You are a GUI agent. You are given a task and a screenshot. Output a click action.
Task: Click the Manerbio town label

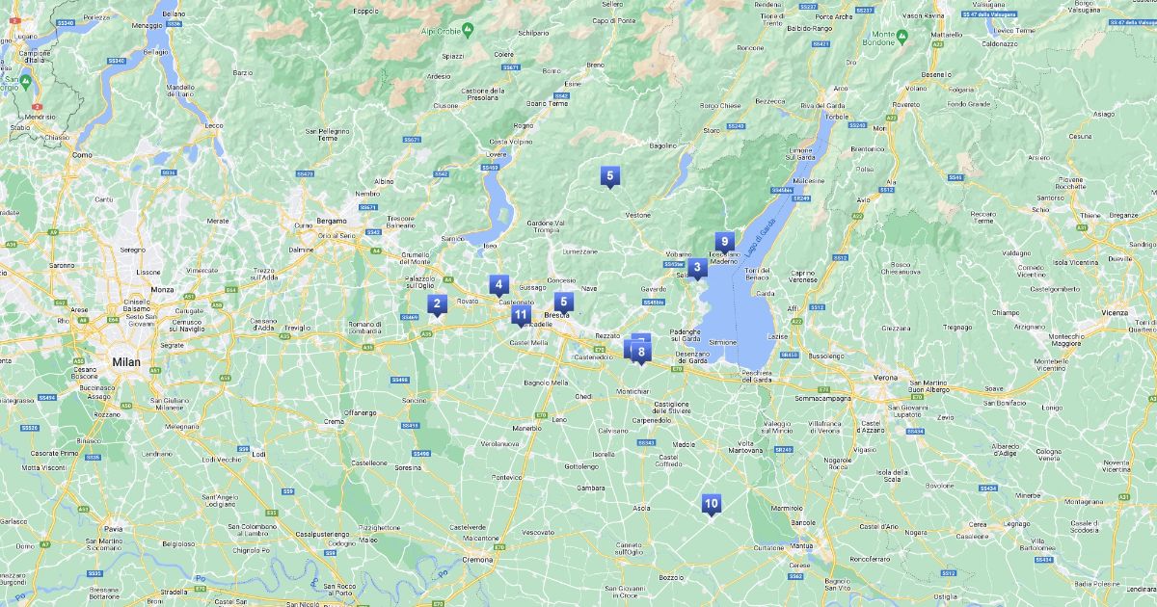pos(526,427)
